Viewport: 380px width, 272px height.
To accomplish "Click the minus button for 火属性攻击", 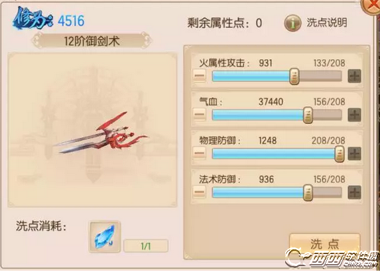I will (x=200, y=76).
